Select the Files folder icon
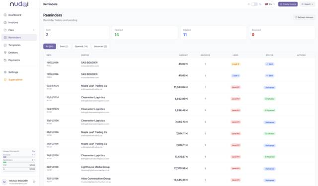 [5, 30]
